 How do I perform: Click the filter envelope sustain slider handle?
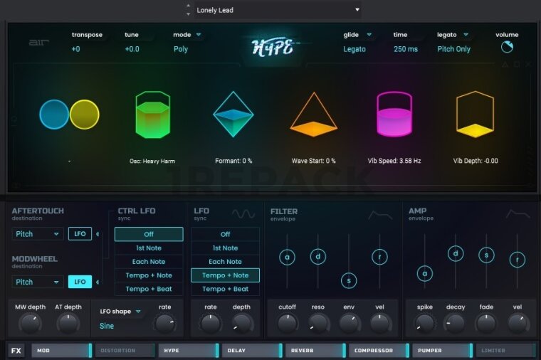[x=349, y=280]
